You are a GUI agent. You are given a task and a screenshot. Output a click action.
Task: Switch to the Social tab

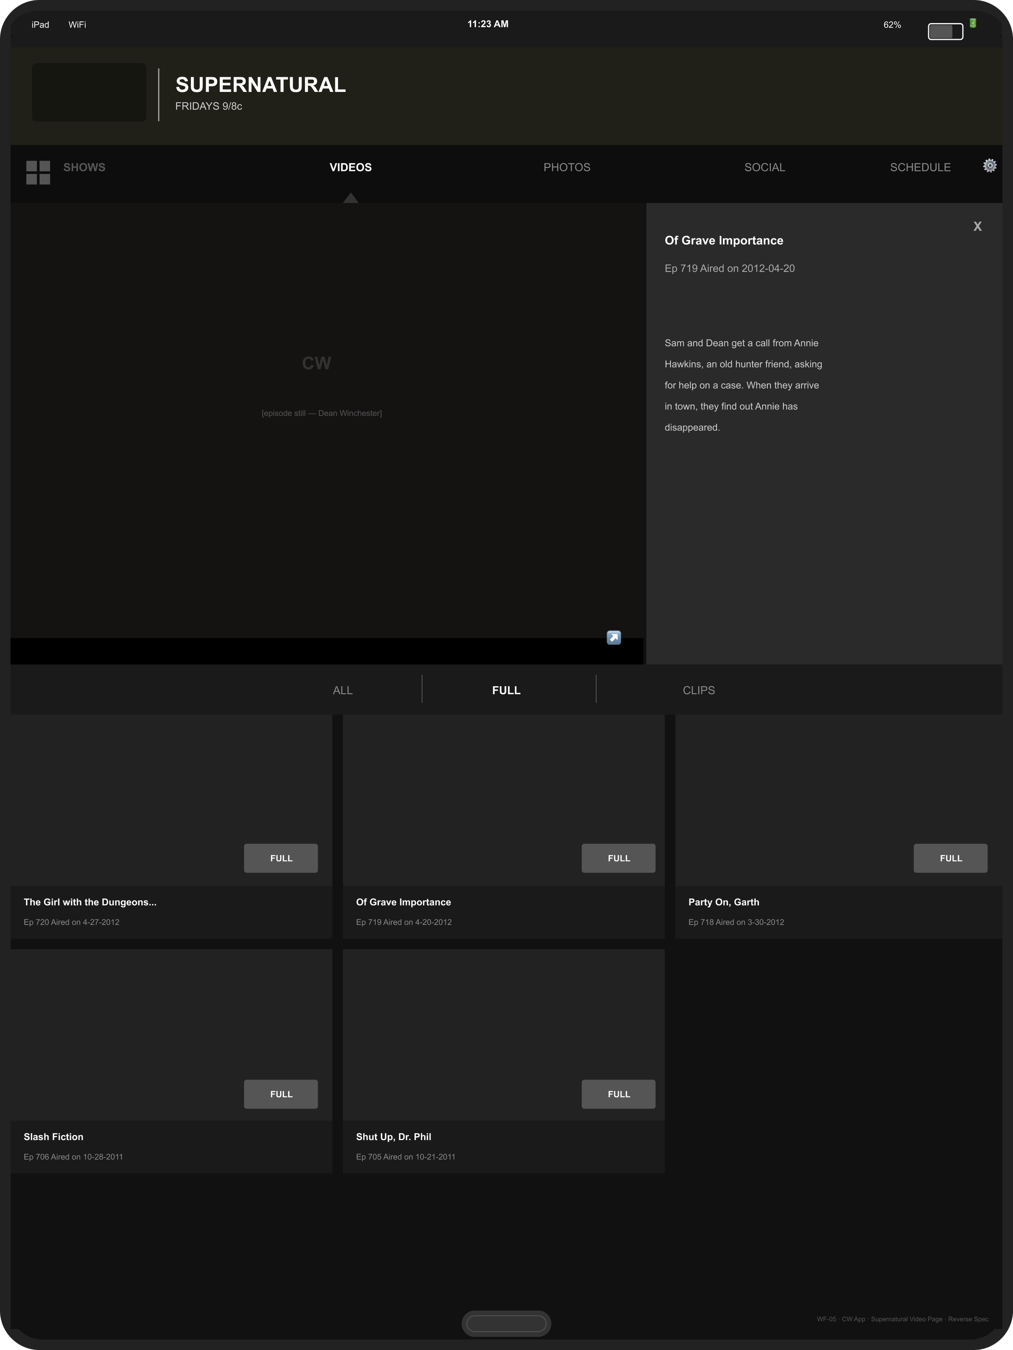[764, 167]
